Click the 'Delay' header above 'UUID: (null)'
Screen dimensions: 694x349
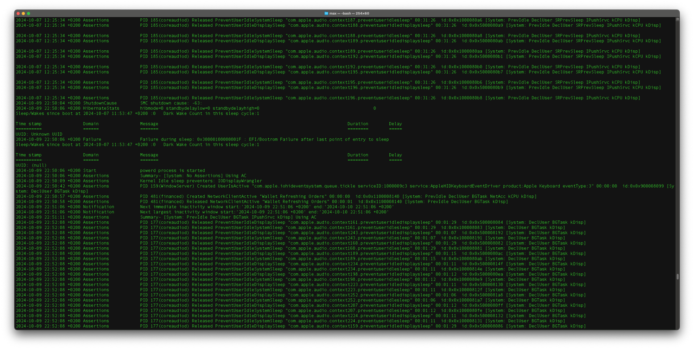pos(395,155)
